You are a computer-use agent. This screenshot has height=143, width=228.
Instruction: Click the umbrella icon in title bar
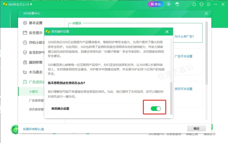(x=177, y=4)
